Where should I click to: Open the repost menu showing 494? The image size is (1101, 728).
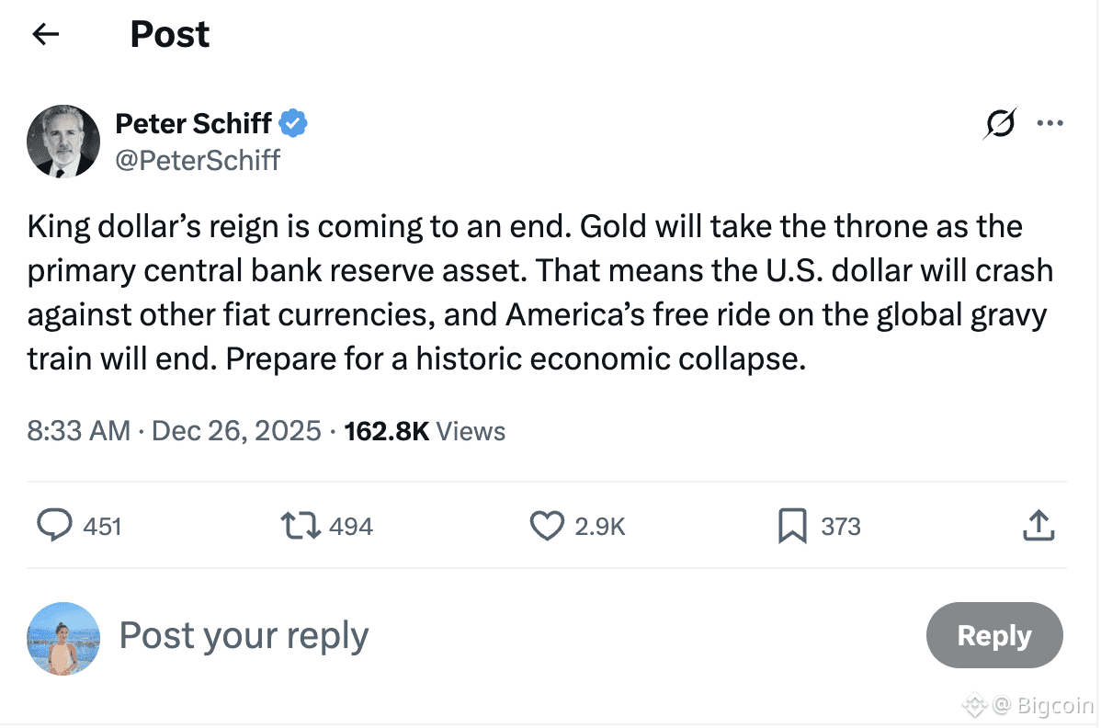pyautogui.click(x=300, y=526)
